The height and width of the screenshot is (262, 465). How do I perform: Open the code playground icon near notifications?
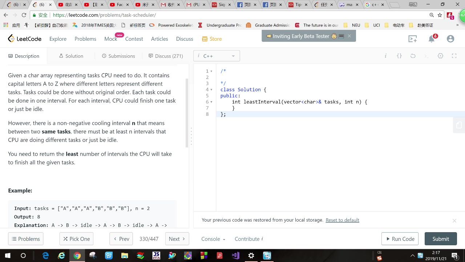[x=413, y=38]
